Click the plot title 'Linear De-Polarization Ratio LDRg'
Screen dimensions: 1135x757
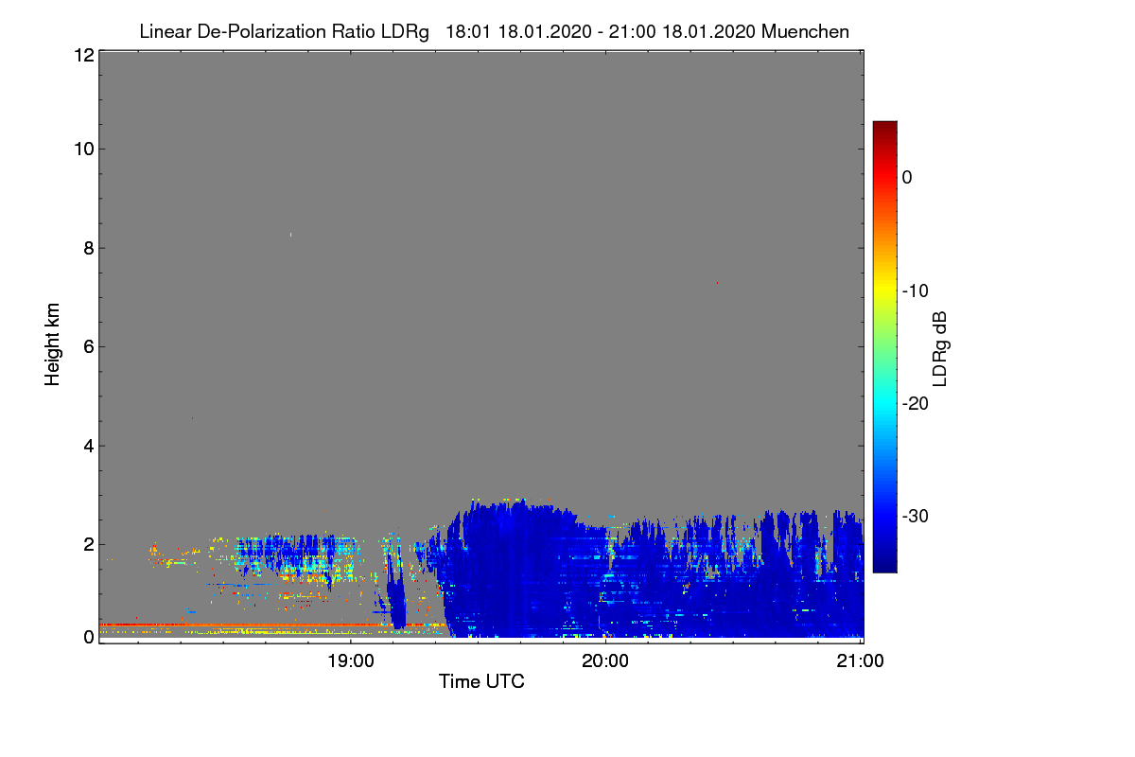click(x=284, y=31)
